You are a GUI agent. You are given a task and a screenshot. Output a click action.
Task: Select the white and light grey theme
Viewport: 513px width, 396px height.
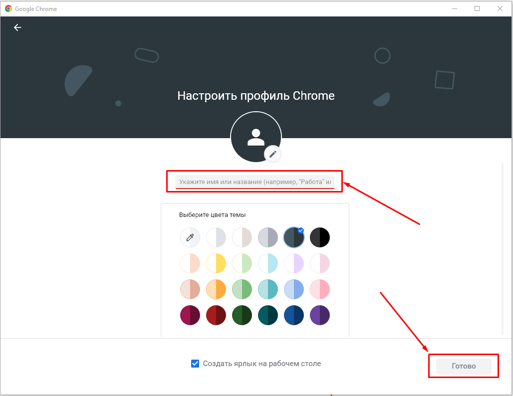point(216,237)
